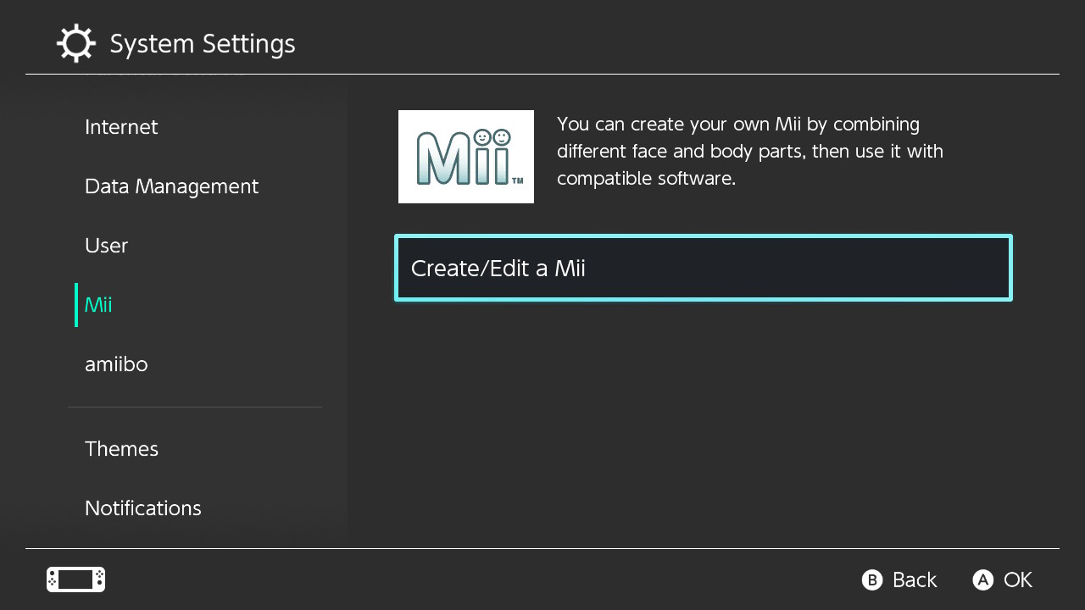The height and width of the screenshot is (610, 1085).
Task: Select the Mii sidebar entry
Action: coord(98,305)
